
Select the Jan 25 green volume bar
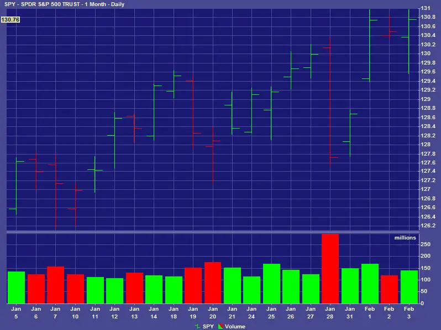coord(272,284)
